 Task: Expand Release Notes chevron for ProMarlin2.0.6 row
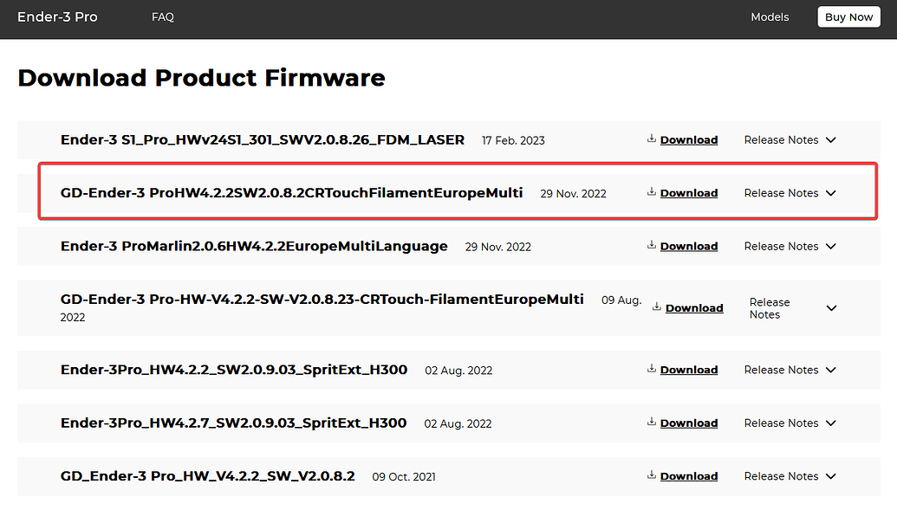pos(831,247)
